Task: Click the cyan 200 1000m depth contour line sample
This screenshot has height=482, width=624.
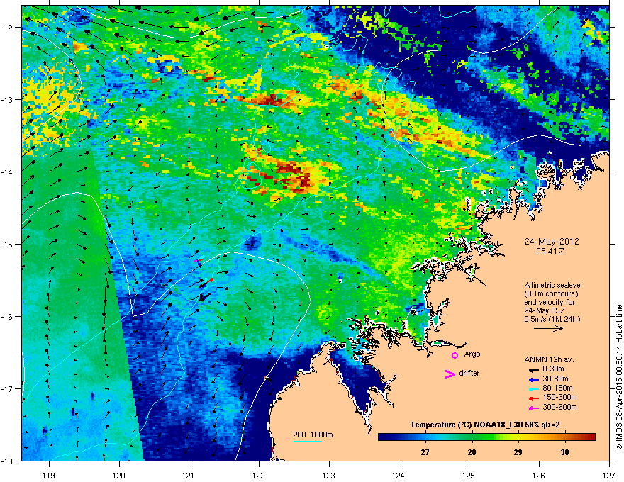Action: (x=307, y=441)
